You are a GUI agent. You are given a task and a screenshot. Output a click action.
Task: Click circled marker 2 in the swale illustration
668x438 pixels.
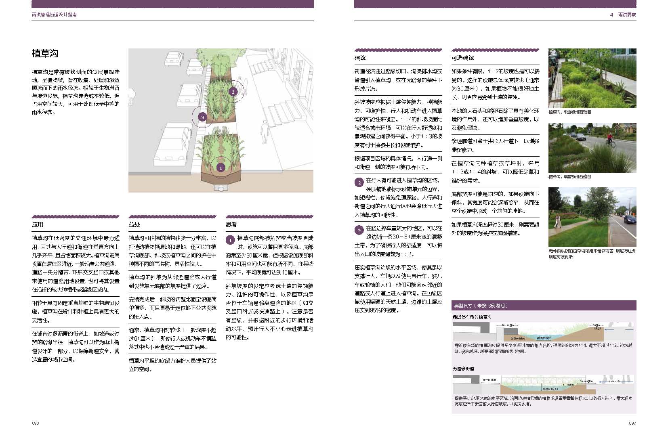pos(233,92)
